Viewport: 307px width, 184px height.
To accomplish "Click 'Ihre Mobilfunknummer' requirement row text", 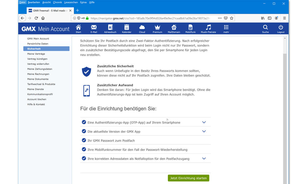I will 137,149.
